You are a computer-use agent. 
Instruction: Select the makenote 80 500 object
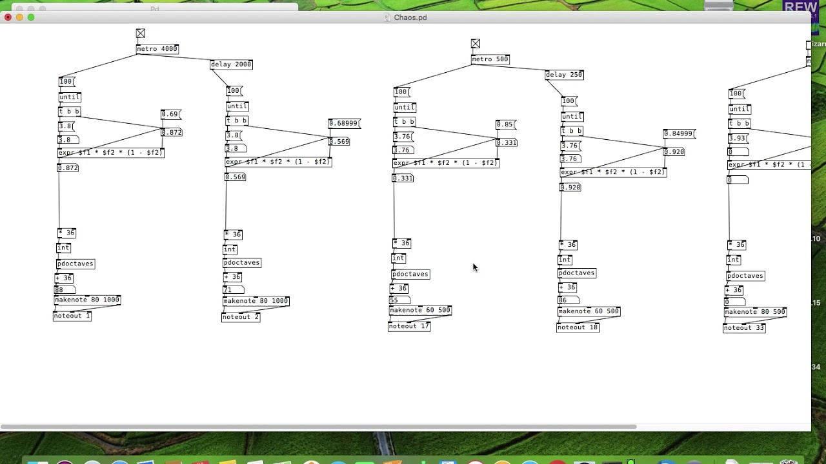click(755, 312)
